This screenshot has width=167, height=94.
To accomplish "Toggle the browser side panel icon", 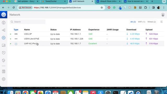I will pos(153,8).
